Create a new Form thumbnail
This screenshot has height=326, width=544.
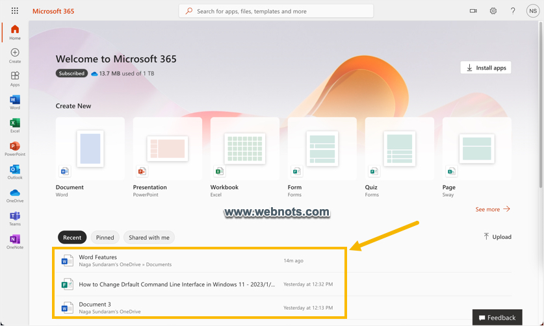click(x=322, y=149)
